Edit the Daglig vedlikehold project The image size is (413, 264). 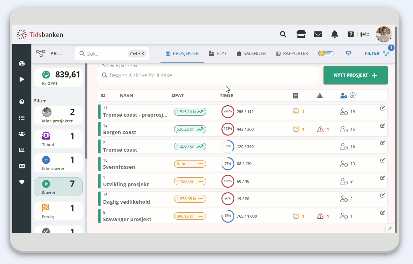[x=382, y=195]
